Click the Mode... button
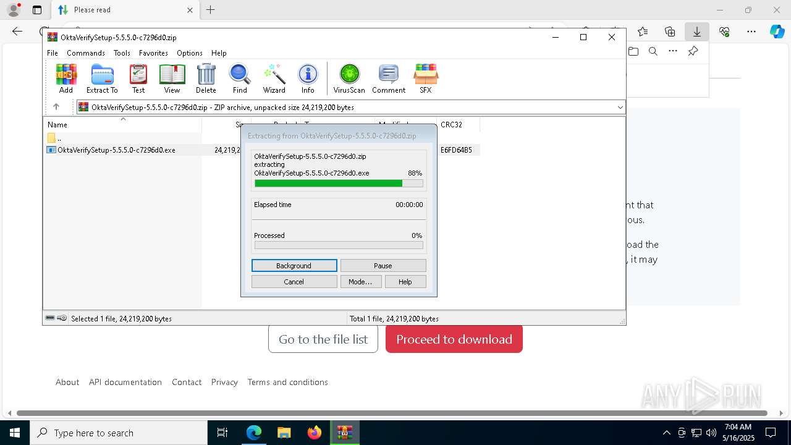The width and height of the screenshot is (791, 445). point(360,282)
